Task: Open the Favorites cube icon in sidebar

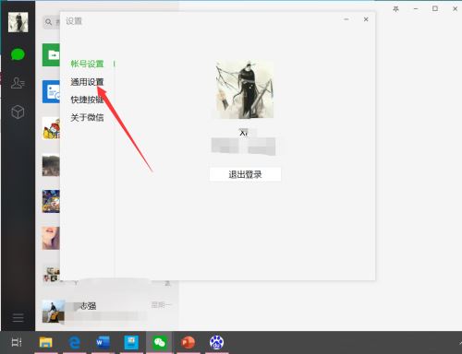Action: pos(18,112)
